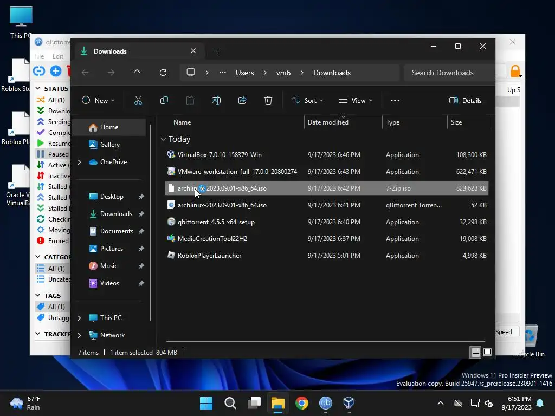
Task: Toggle the Details pane
Action: pos(466,100)
